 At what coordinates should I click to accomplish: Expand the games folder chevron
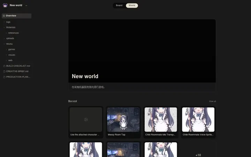click(6, 50)
